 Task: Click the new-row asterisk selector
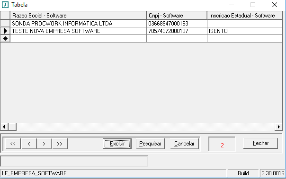tap(5, 39)
